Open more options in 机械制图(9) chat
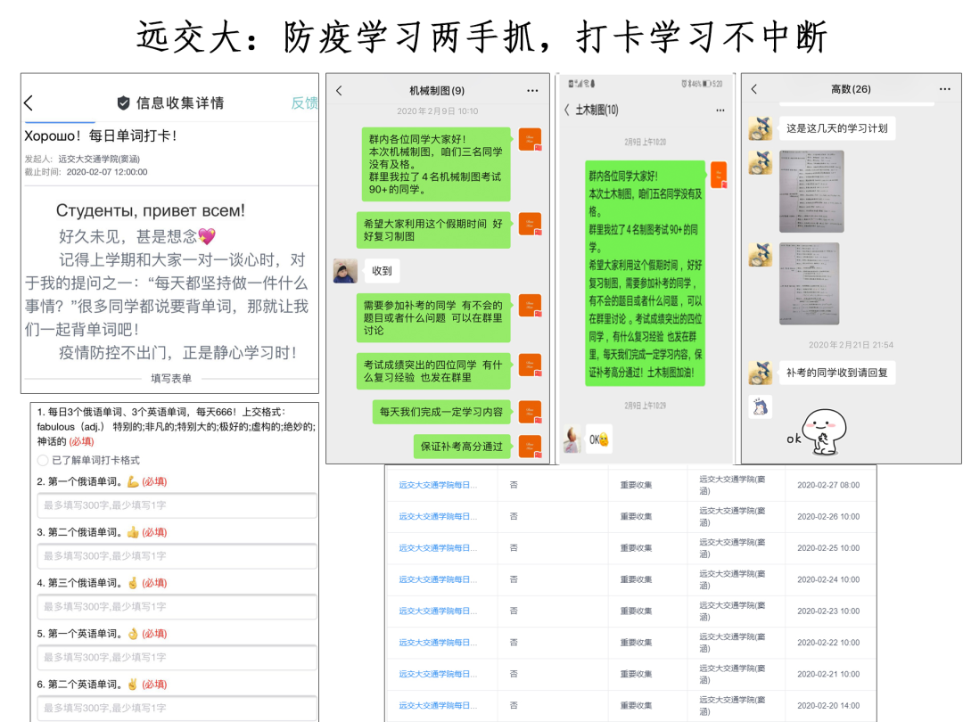963x722 pixels. tap(532, 91)
